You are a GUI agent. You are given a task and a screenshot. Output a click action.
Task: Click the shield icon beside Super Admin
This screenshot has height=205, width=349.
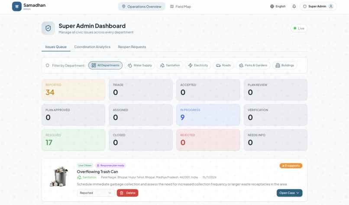pos(305,6)
